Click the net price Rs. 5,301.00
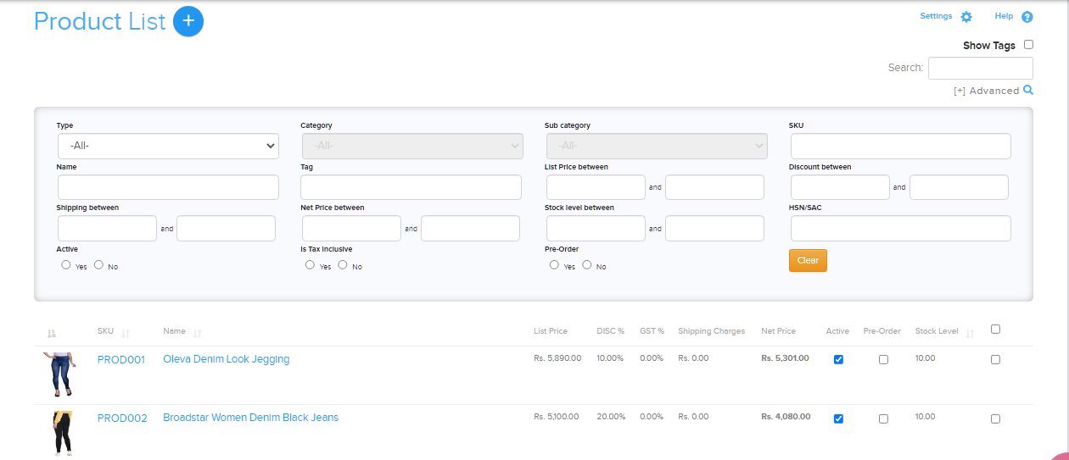Screen dimensions: 1069x460 [785, 358]
